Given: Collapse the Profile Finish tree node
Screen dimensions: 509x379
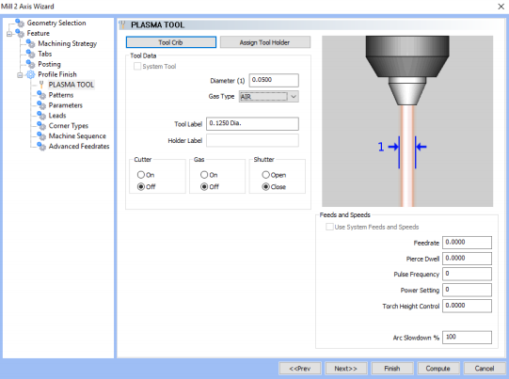Looking at the screenshot, I should (20, 74).
